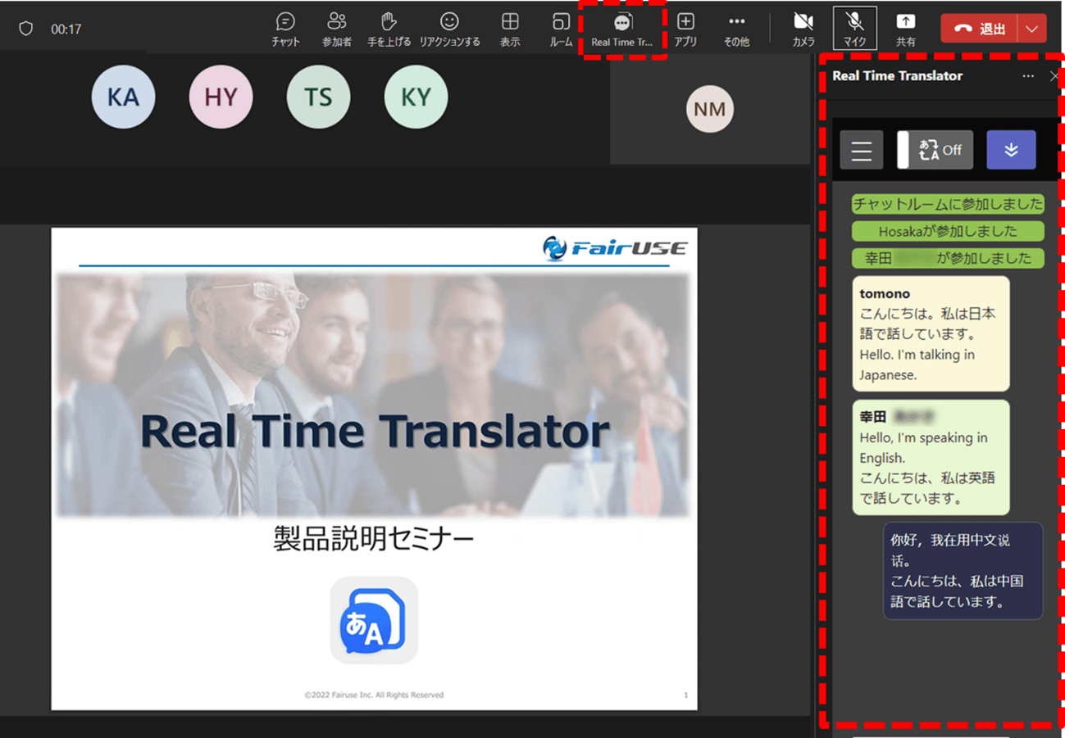
Task: Click the shield security icon near the timer
Action: pyautogui.click(x=25, y=27)
